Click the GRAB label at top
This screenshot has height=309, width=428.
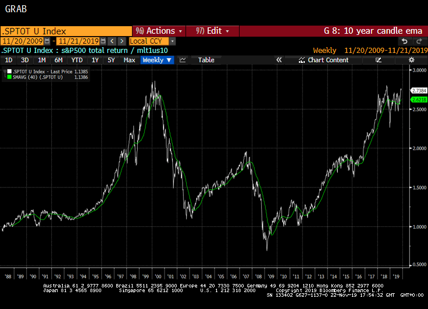point(16,9)
